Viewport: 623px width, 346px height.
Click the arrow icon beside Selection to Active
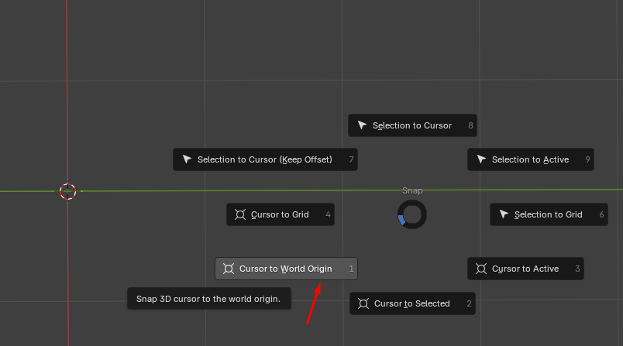click(x=481, y=159)
